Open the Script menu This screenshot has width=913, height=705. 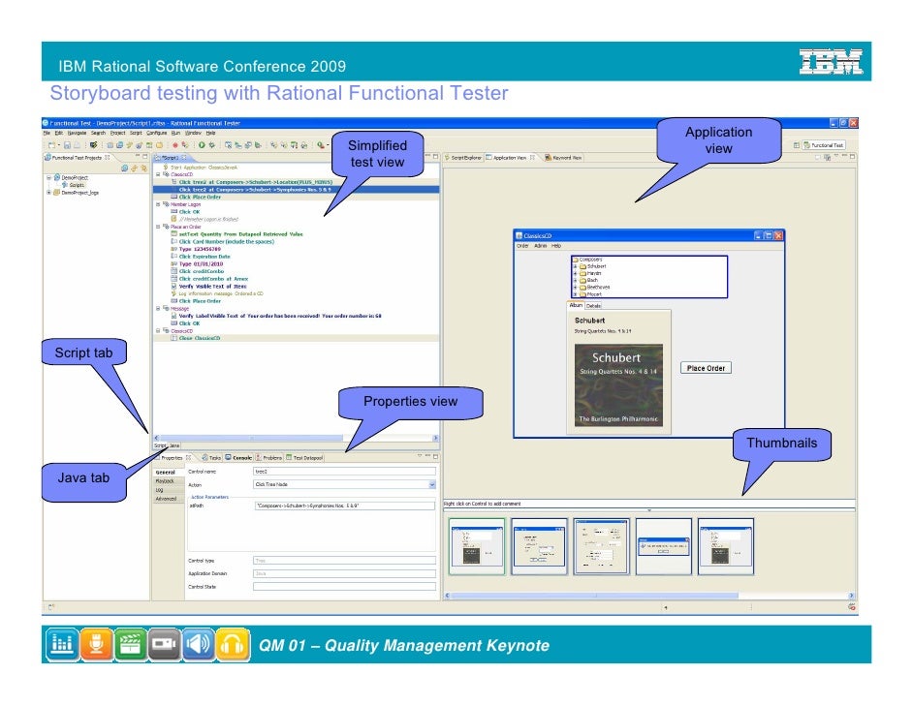[x=136, y=133]
